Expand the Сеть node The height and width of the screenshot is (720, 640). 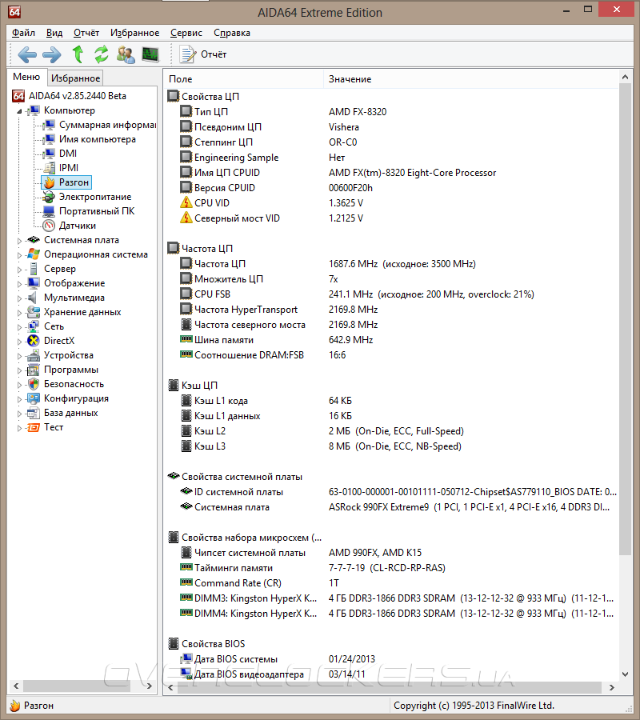click(x=19, y=327)
